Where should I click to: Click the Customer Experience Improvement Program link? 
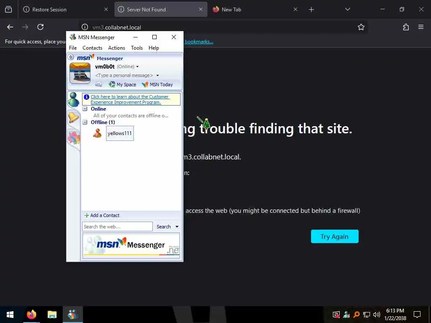pyautogui.click(x=130, y=99)
